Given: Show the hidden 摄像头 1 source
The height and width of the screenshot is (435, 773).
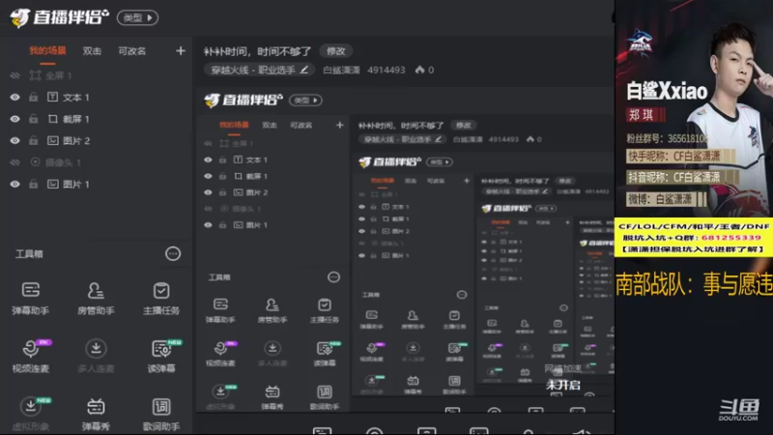Looking at the screenshot, I should [14, 162].
